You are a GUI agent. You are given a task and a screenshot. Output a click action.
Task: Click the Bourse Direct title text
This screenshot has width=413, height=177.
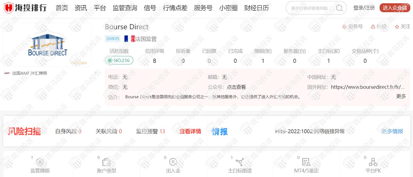[127, 27]
